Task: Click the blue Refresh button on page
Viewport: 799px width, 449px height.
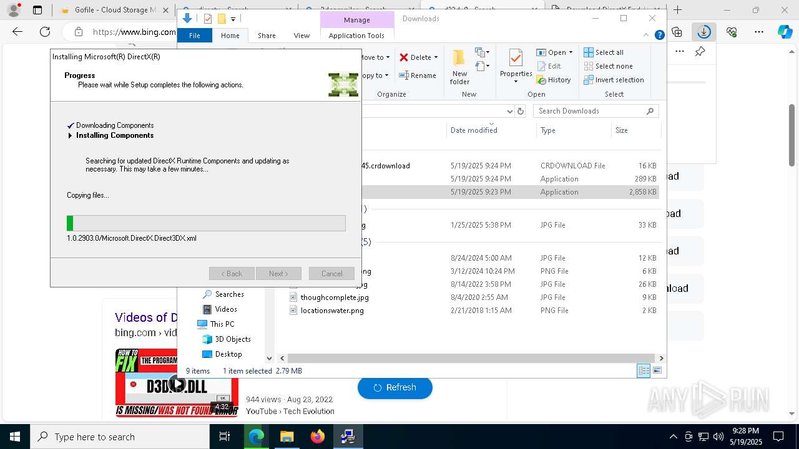Action: click(x=395, y=387)
